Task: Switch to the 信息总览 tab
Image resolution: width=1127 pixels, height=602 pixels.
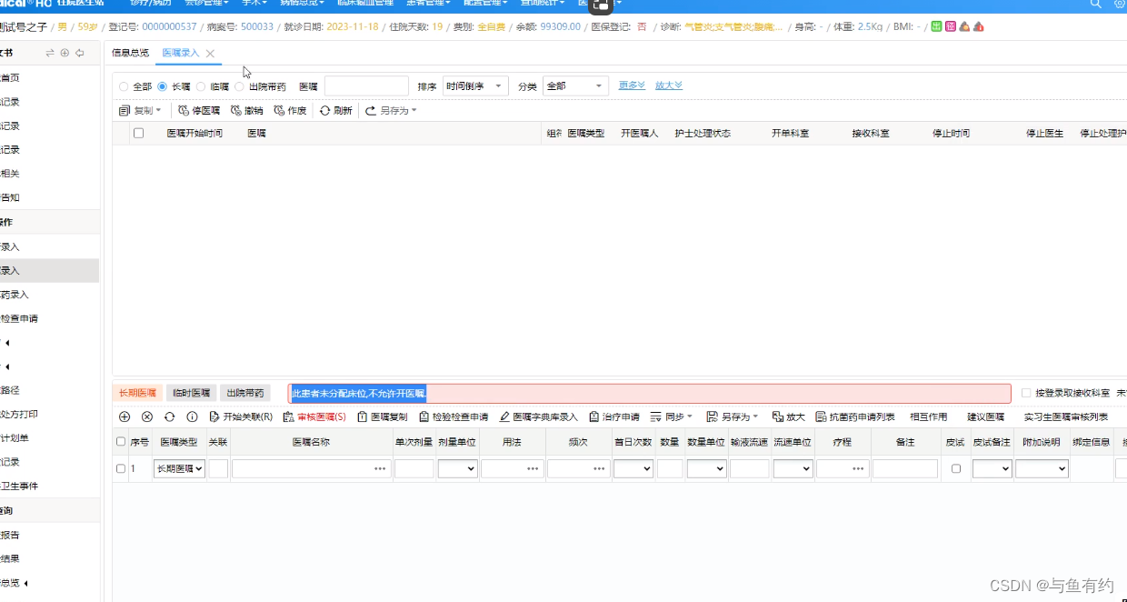Action: (129, 52)
